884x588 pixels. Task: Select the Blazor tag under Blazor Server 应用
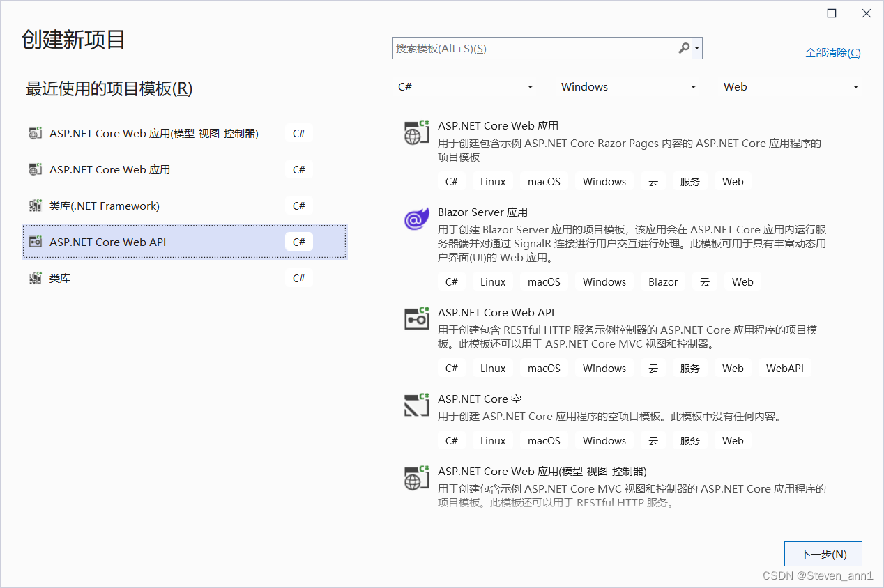pos(662,281)
